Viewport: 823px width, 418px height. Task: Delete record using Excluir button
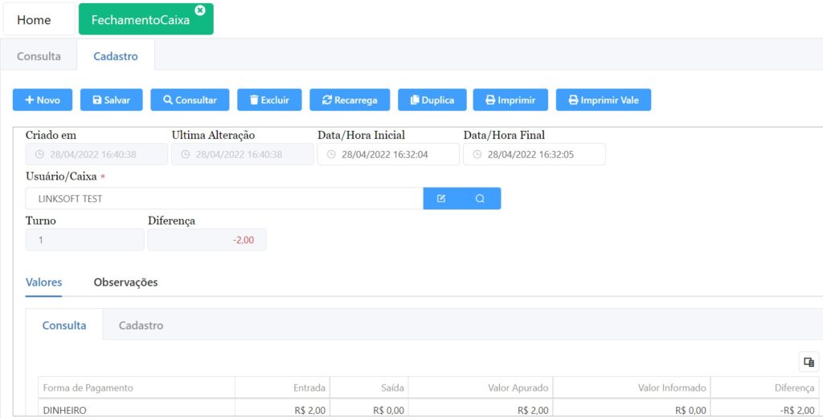coord(269,100)
